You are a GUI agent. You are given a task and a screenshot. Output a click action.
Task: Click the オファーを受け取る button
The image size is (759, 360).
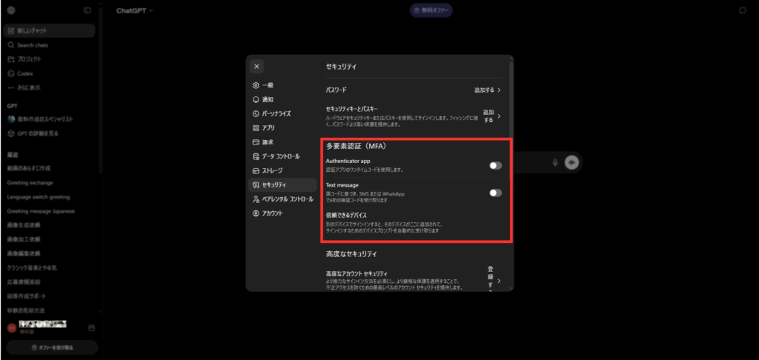click(52, 347)
